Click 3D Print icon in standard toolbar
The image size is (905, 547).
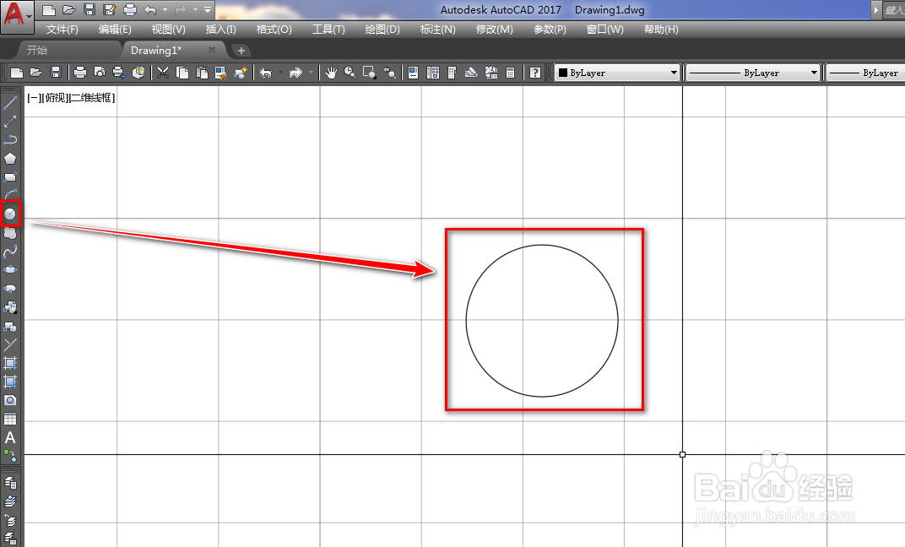coord(138,72)
